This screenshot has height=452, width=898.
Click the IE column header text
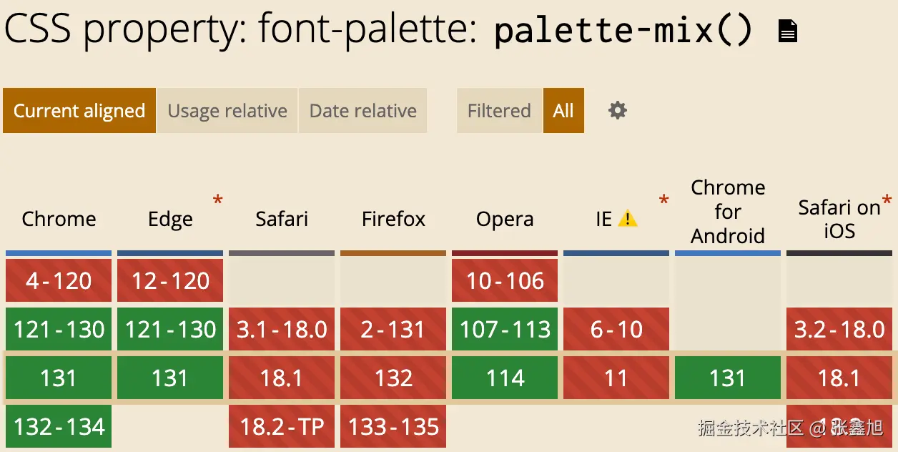tap(604, 219)
